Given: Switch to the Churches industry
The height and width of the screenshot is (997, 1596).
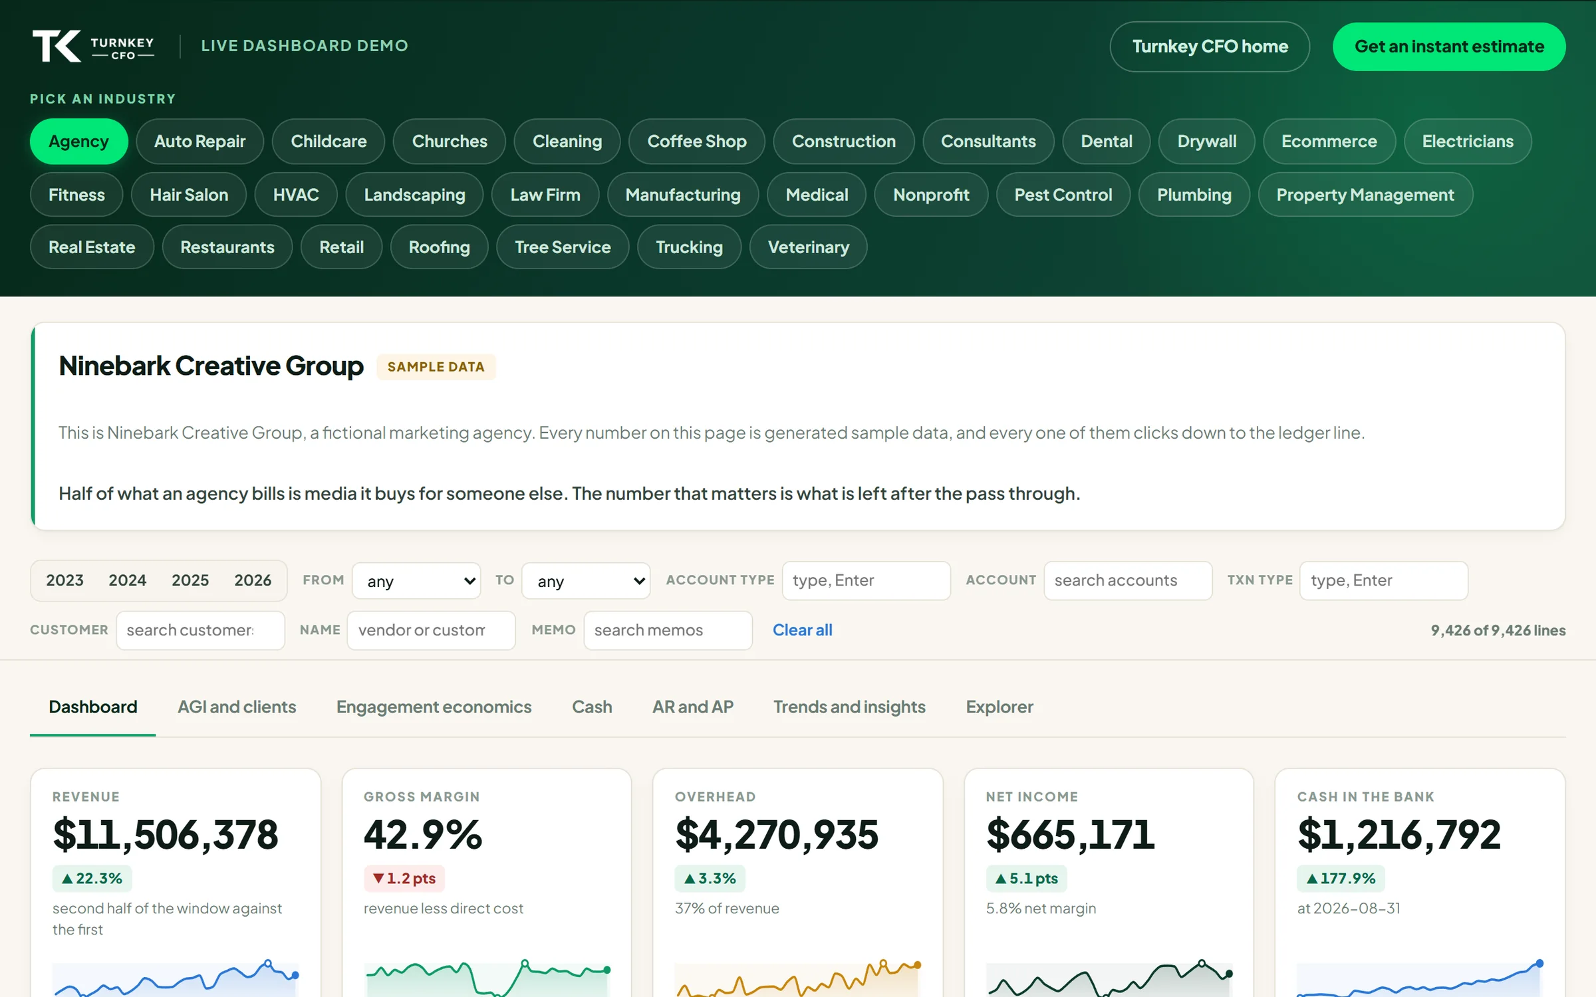Looking at the screenshot, I should pos(450,142).
